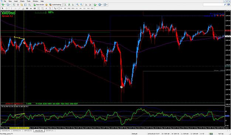Switch to the EURUSD,H1 chart tab
Screen dimensions: 231x135
(x=6, y=131)
